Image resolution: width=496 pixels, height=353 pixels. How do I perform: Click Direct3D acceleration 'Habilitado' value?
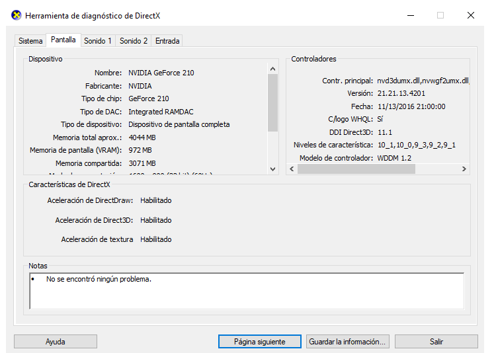pos(155,220)
